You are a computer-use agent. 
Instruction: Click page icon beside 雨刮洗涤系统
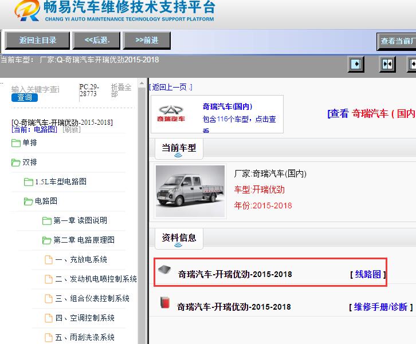(x=49, y=337)
